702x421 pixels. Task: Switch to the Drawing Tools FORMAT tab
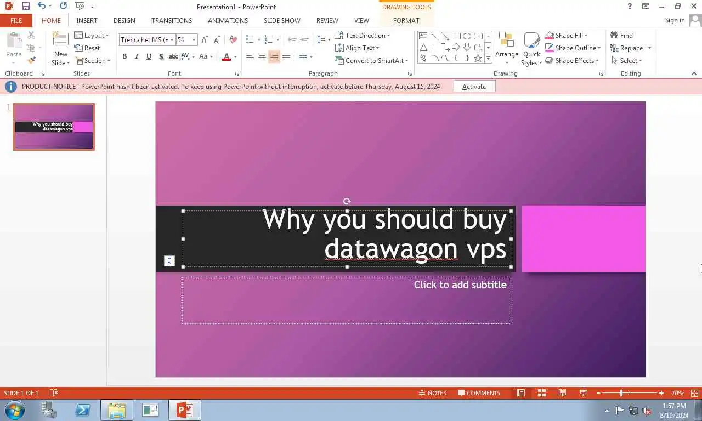point(406,20)
